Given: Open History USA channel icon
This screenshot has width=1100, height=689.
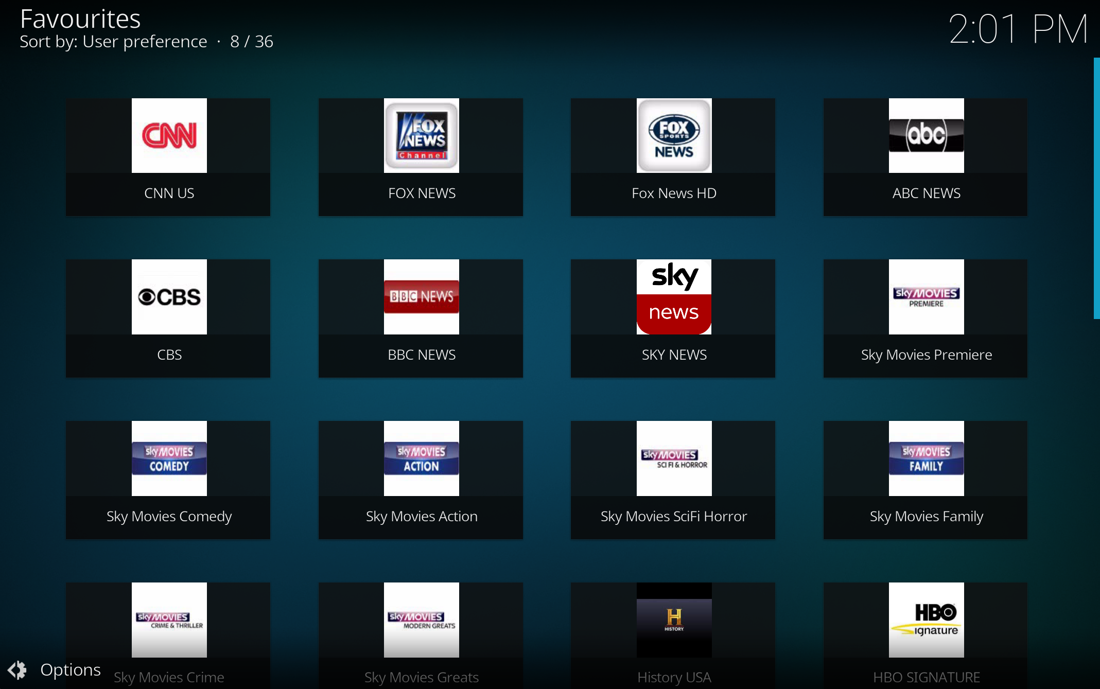Looking at the screenshot, I should click(674, 620).
